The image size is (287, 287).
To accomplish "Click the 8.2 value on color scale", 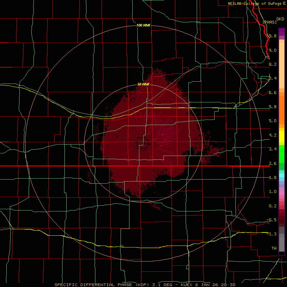I will coord(273,64).
